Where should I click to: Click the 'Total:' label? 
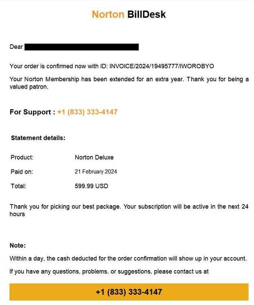(18, 186)
